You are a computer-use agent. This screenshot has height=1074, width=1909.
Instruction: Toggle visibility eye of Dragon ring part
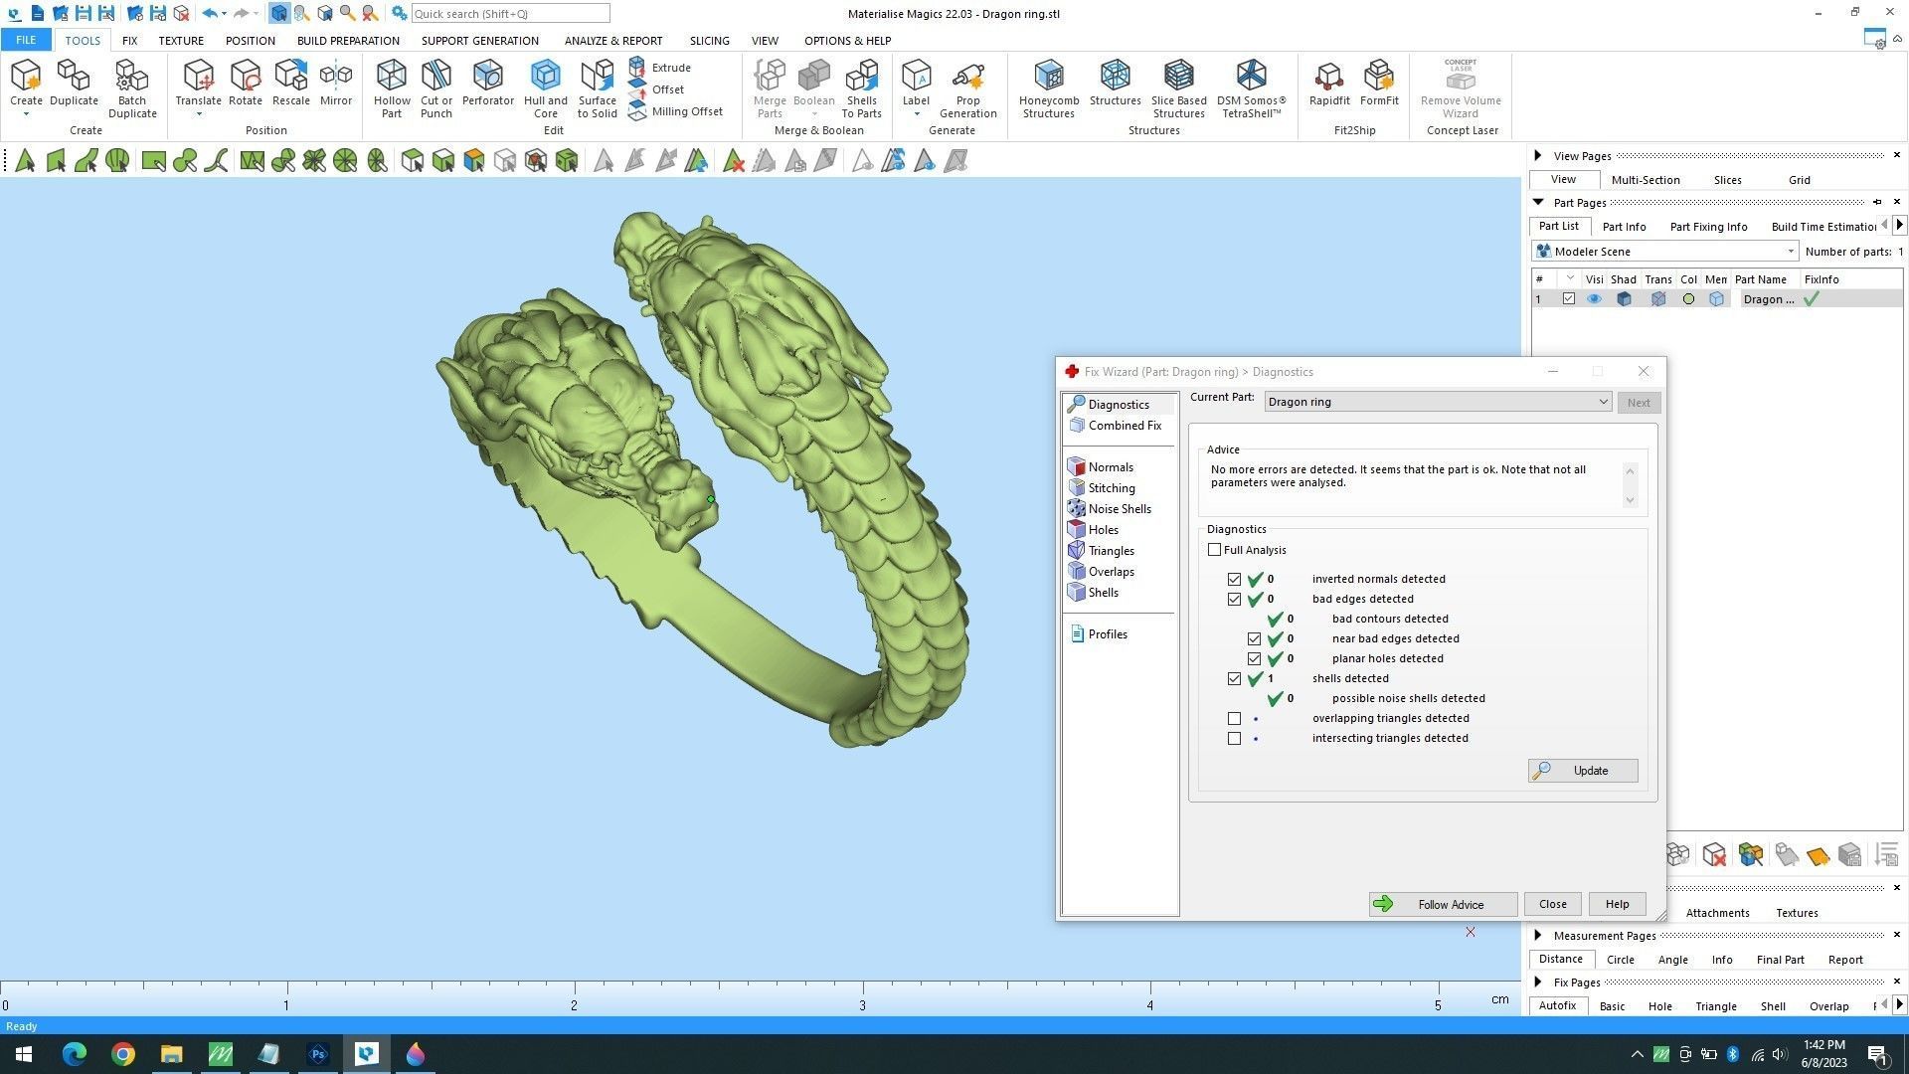tap(1594, 299)
